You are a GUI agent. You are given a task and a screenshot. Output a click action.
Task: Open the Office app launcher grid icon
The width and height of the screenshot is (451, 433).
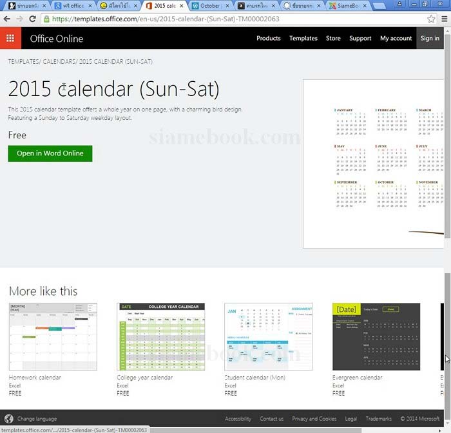coord(10,38)
